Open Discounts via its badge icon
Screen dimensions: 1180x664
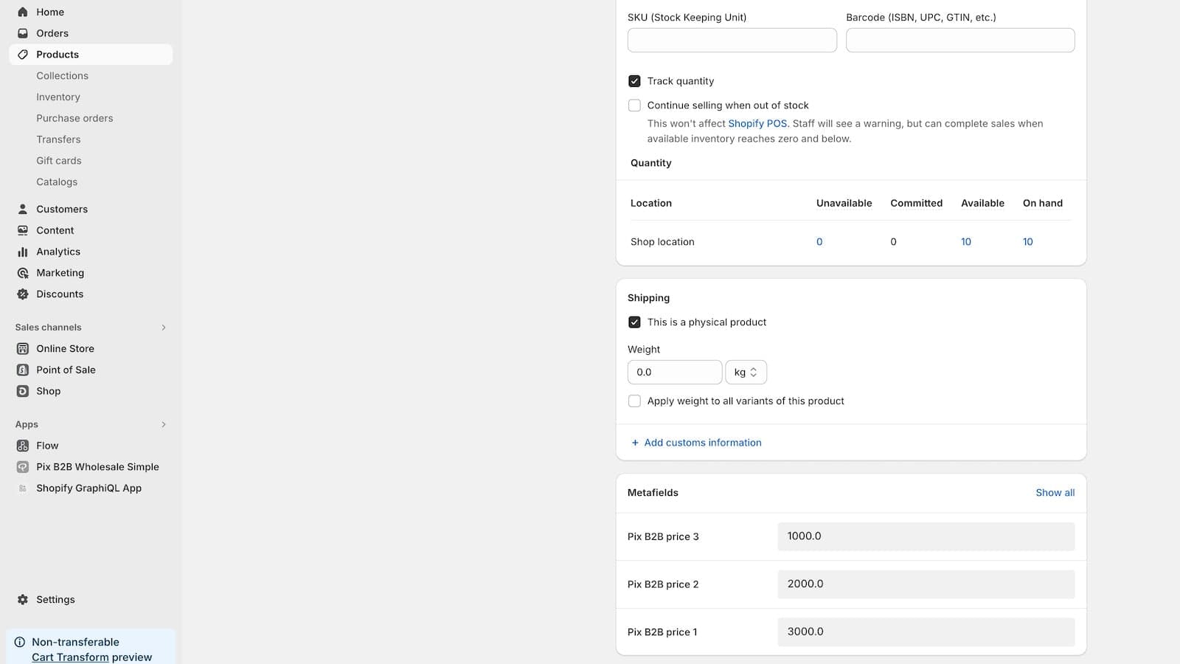(x=23, y=294)
